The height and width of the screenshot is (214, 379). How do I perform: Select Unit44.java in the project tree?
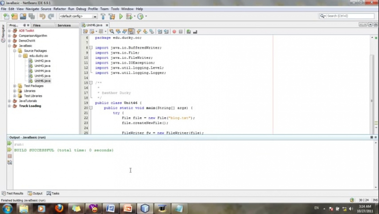pos(42,71)
